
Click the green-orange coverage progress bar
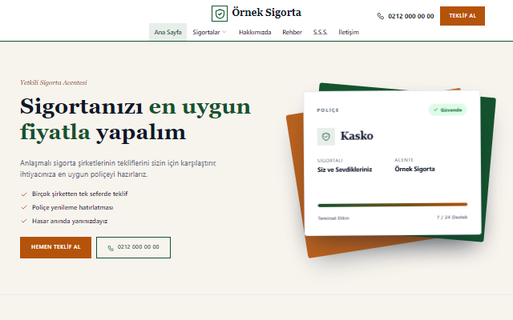click(x=393, y=205)
